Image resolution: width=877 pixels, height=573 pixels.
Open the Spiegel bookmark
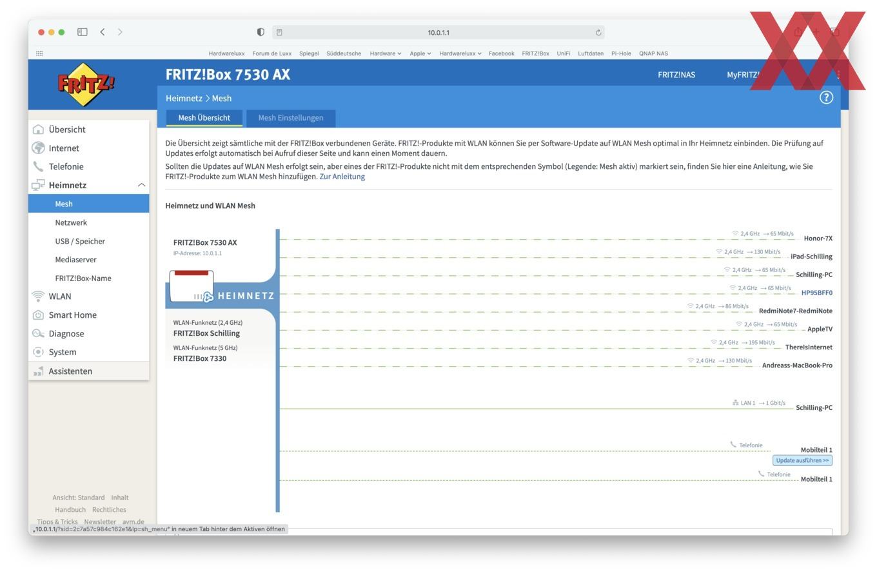point(309,53)
